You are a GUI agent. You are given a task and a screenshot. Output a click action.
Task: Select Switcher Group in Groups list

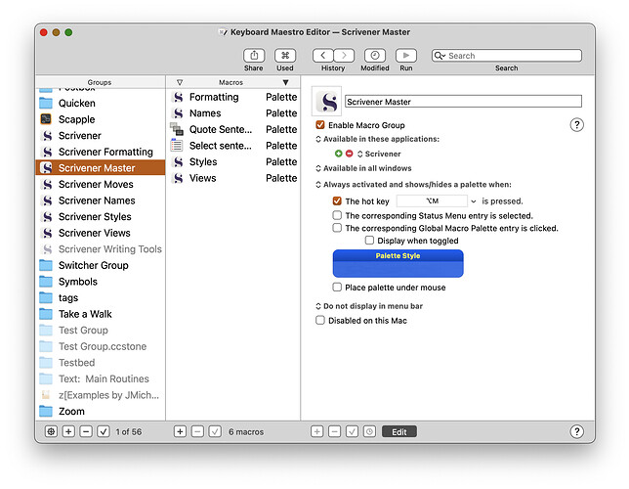[x=101, y=265]
